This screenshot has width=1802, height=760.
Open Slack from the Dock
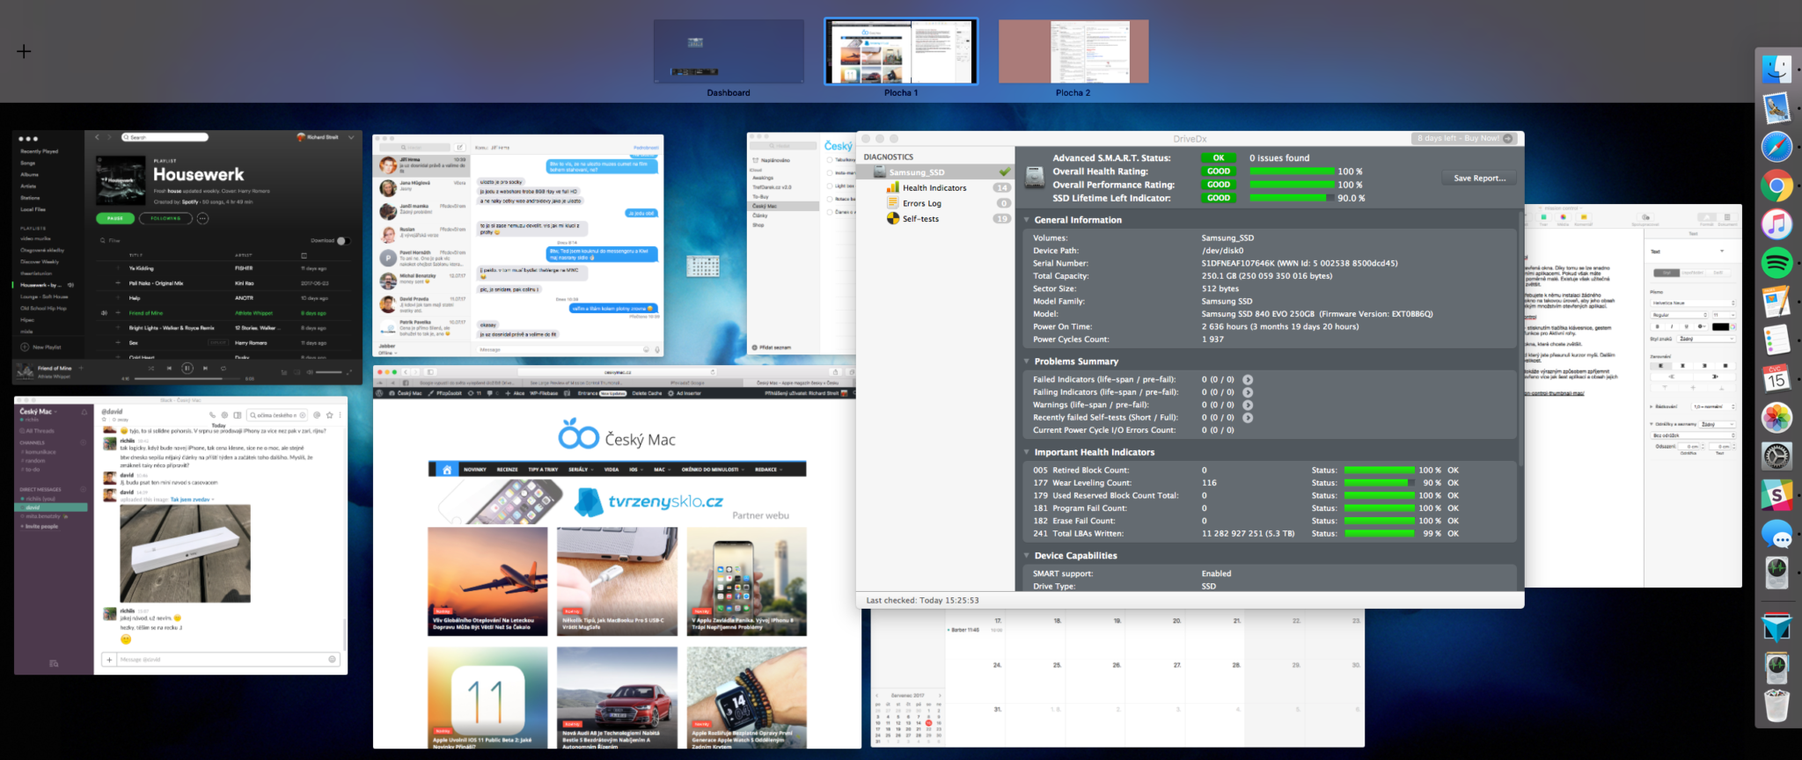[x=1776, y=496]
